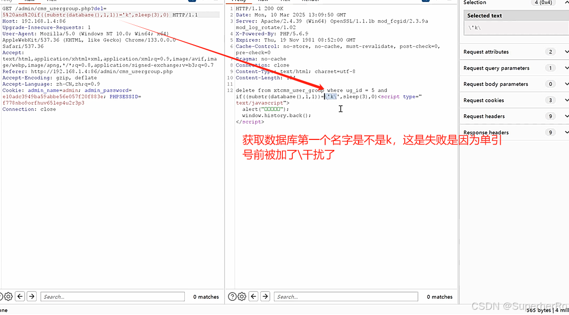The image size is (569, 315).
Task: Open help icon in response pane
Action: coord(232,296)
